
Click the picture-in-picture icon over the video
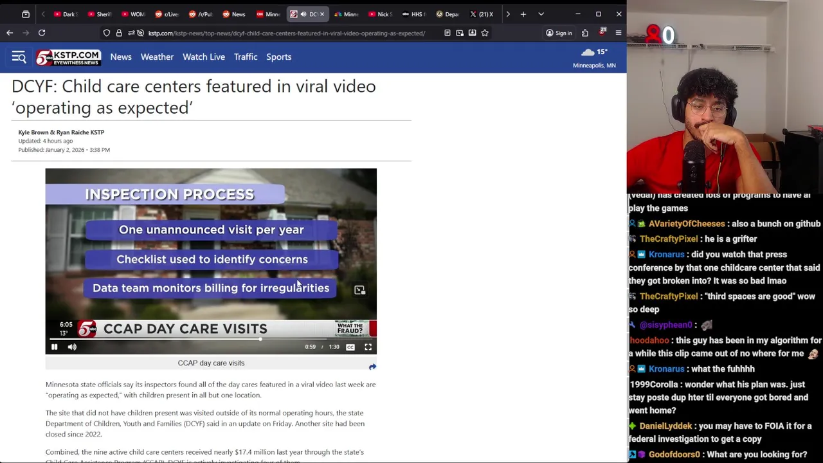point(359,290)
